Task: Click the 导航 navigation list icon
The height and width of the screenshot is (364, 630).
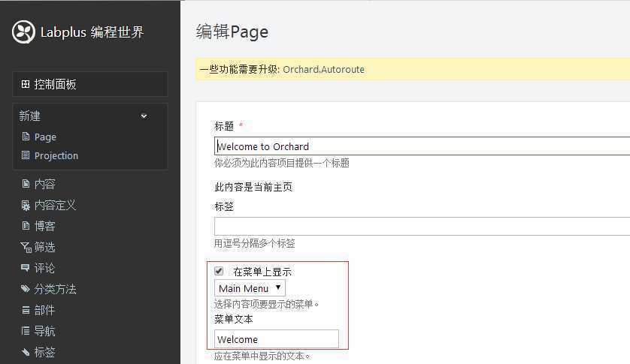Action: (26, 331)
